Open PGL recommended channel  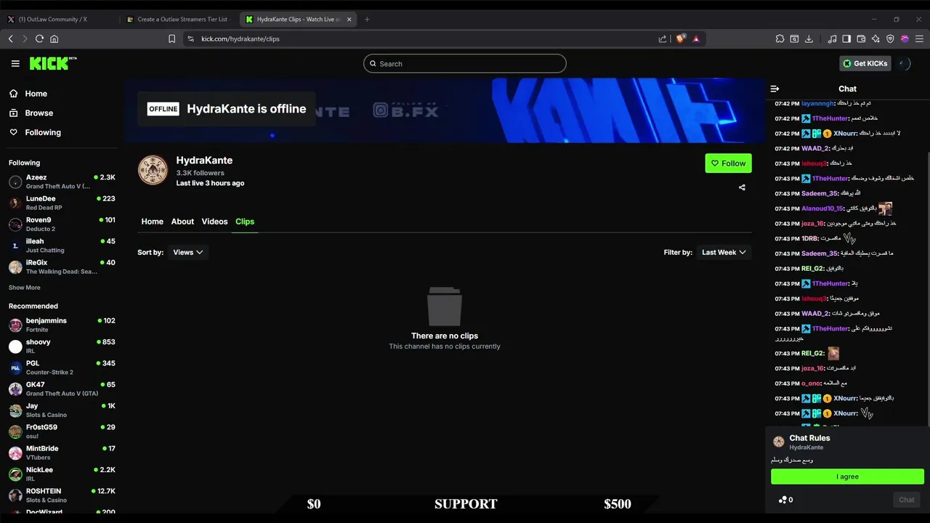[x=62, y=368]
